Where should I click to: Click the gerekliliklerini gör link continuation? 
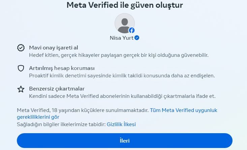[38, 117]
